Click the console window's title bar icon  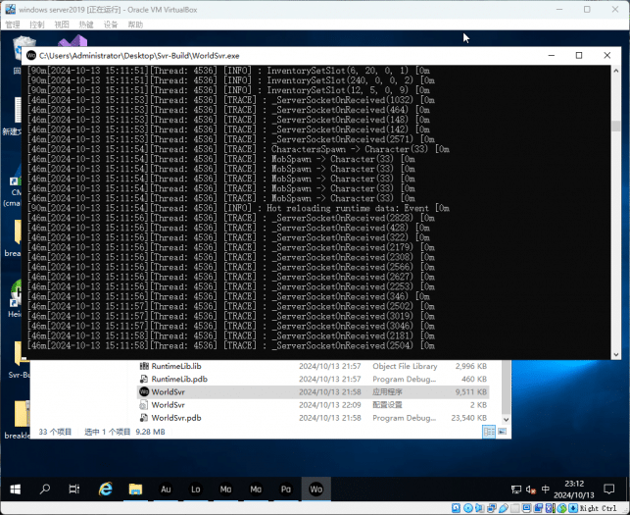pos(31,56)
